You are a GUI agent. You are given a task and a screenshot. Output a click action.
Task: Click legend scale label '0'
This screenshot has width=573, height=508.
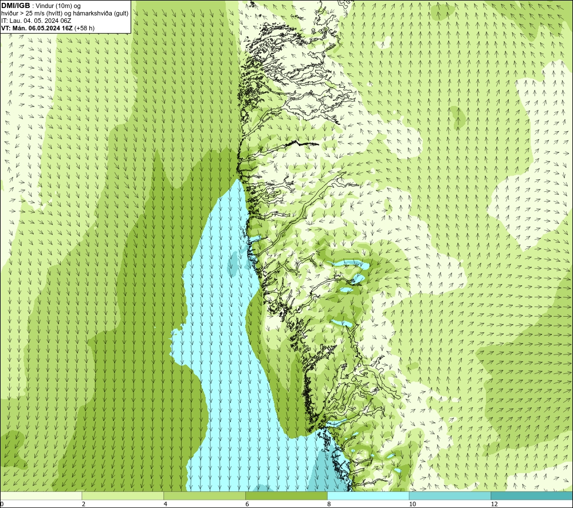coord(2,505)
